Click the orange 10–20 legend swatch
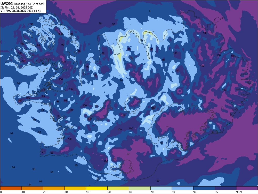Image resolution: width=258 pixels, height=194 pixels. (x=33, y=188)
